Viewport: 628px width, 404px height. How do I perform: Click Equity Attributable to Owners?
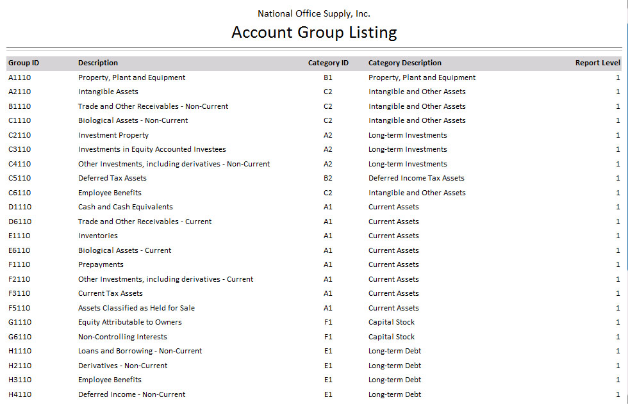pos(130,322)
